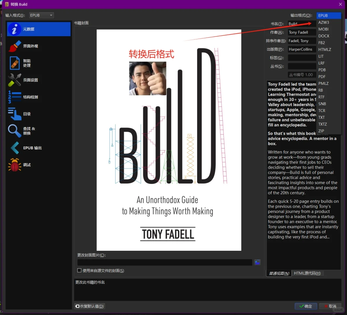Choose RTF output format
The height and width of the screenshot is (315, 347).
pyautogui.click(x=329, y=97)
